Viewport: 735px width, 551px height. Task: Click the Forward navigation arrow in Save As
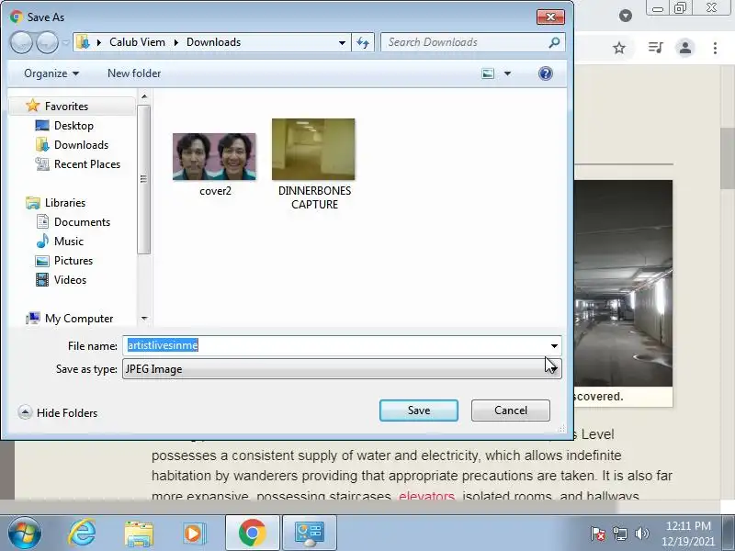point(48,42)
